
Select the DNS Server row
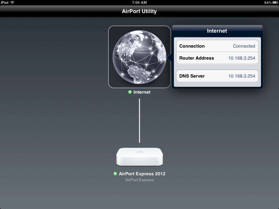pyautogui.click(x=217, y=76)
